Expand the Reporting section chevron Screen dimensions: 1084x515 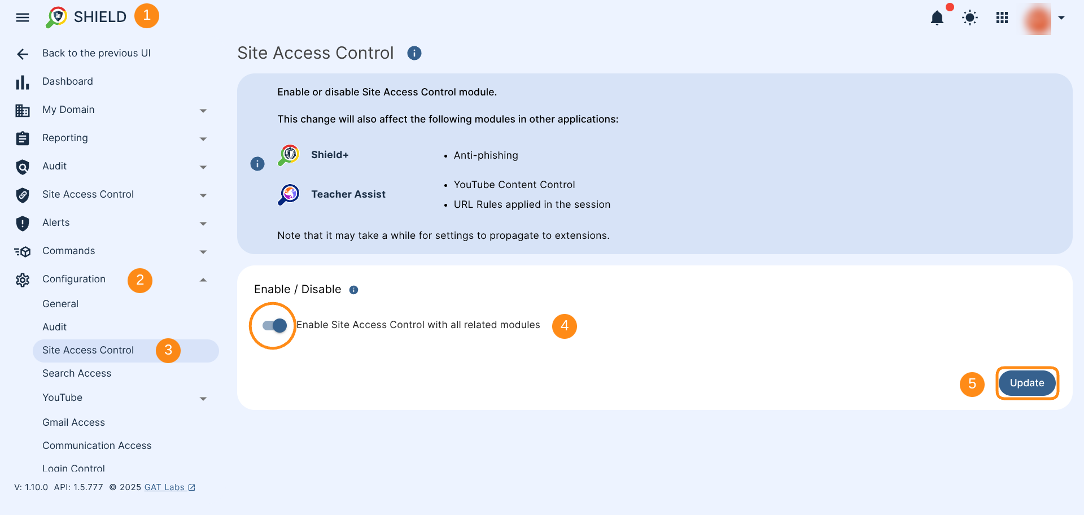(x=203, y=139)
